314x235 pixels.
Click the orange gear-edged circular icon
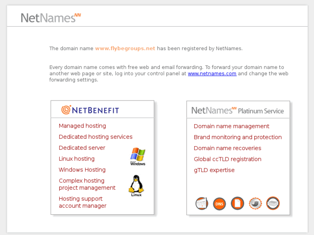point(255,204)
